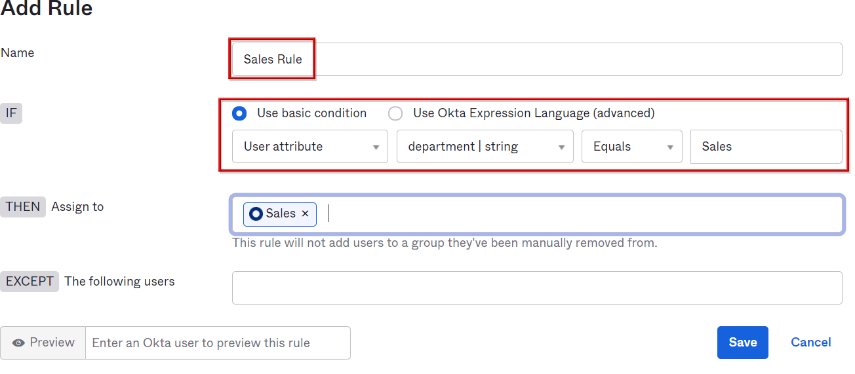Select the Use basic condition radio button
Image resolution: width=855 pixels, height=374 pixels.
(240, 113)
